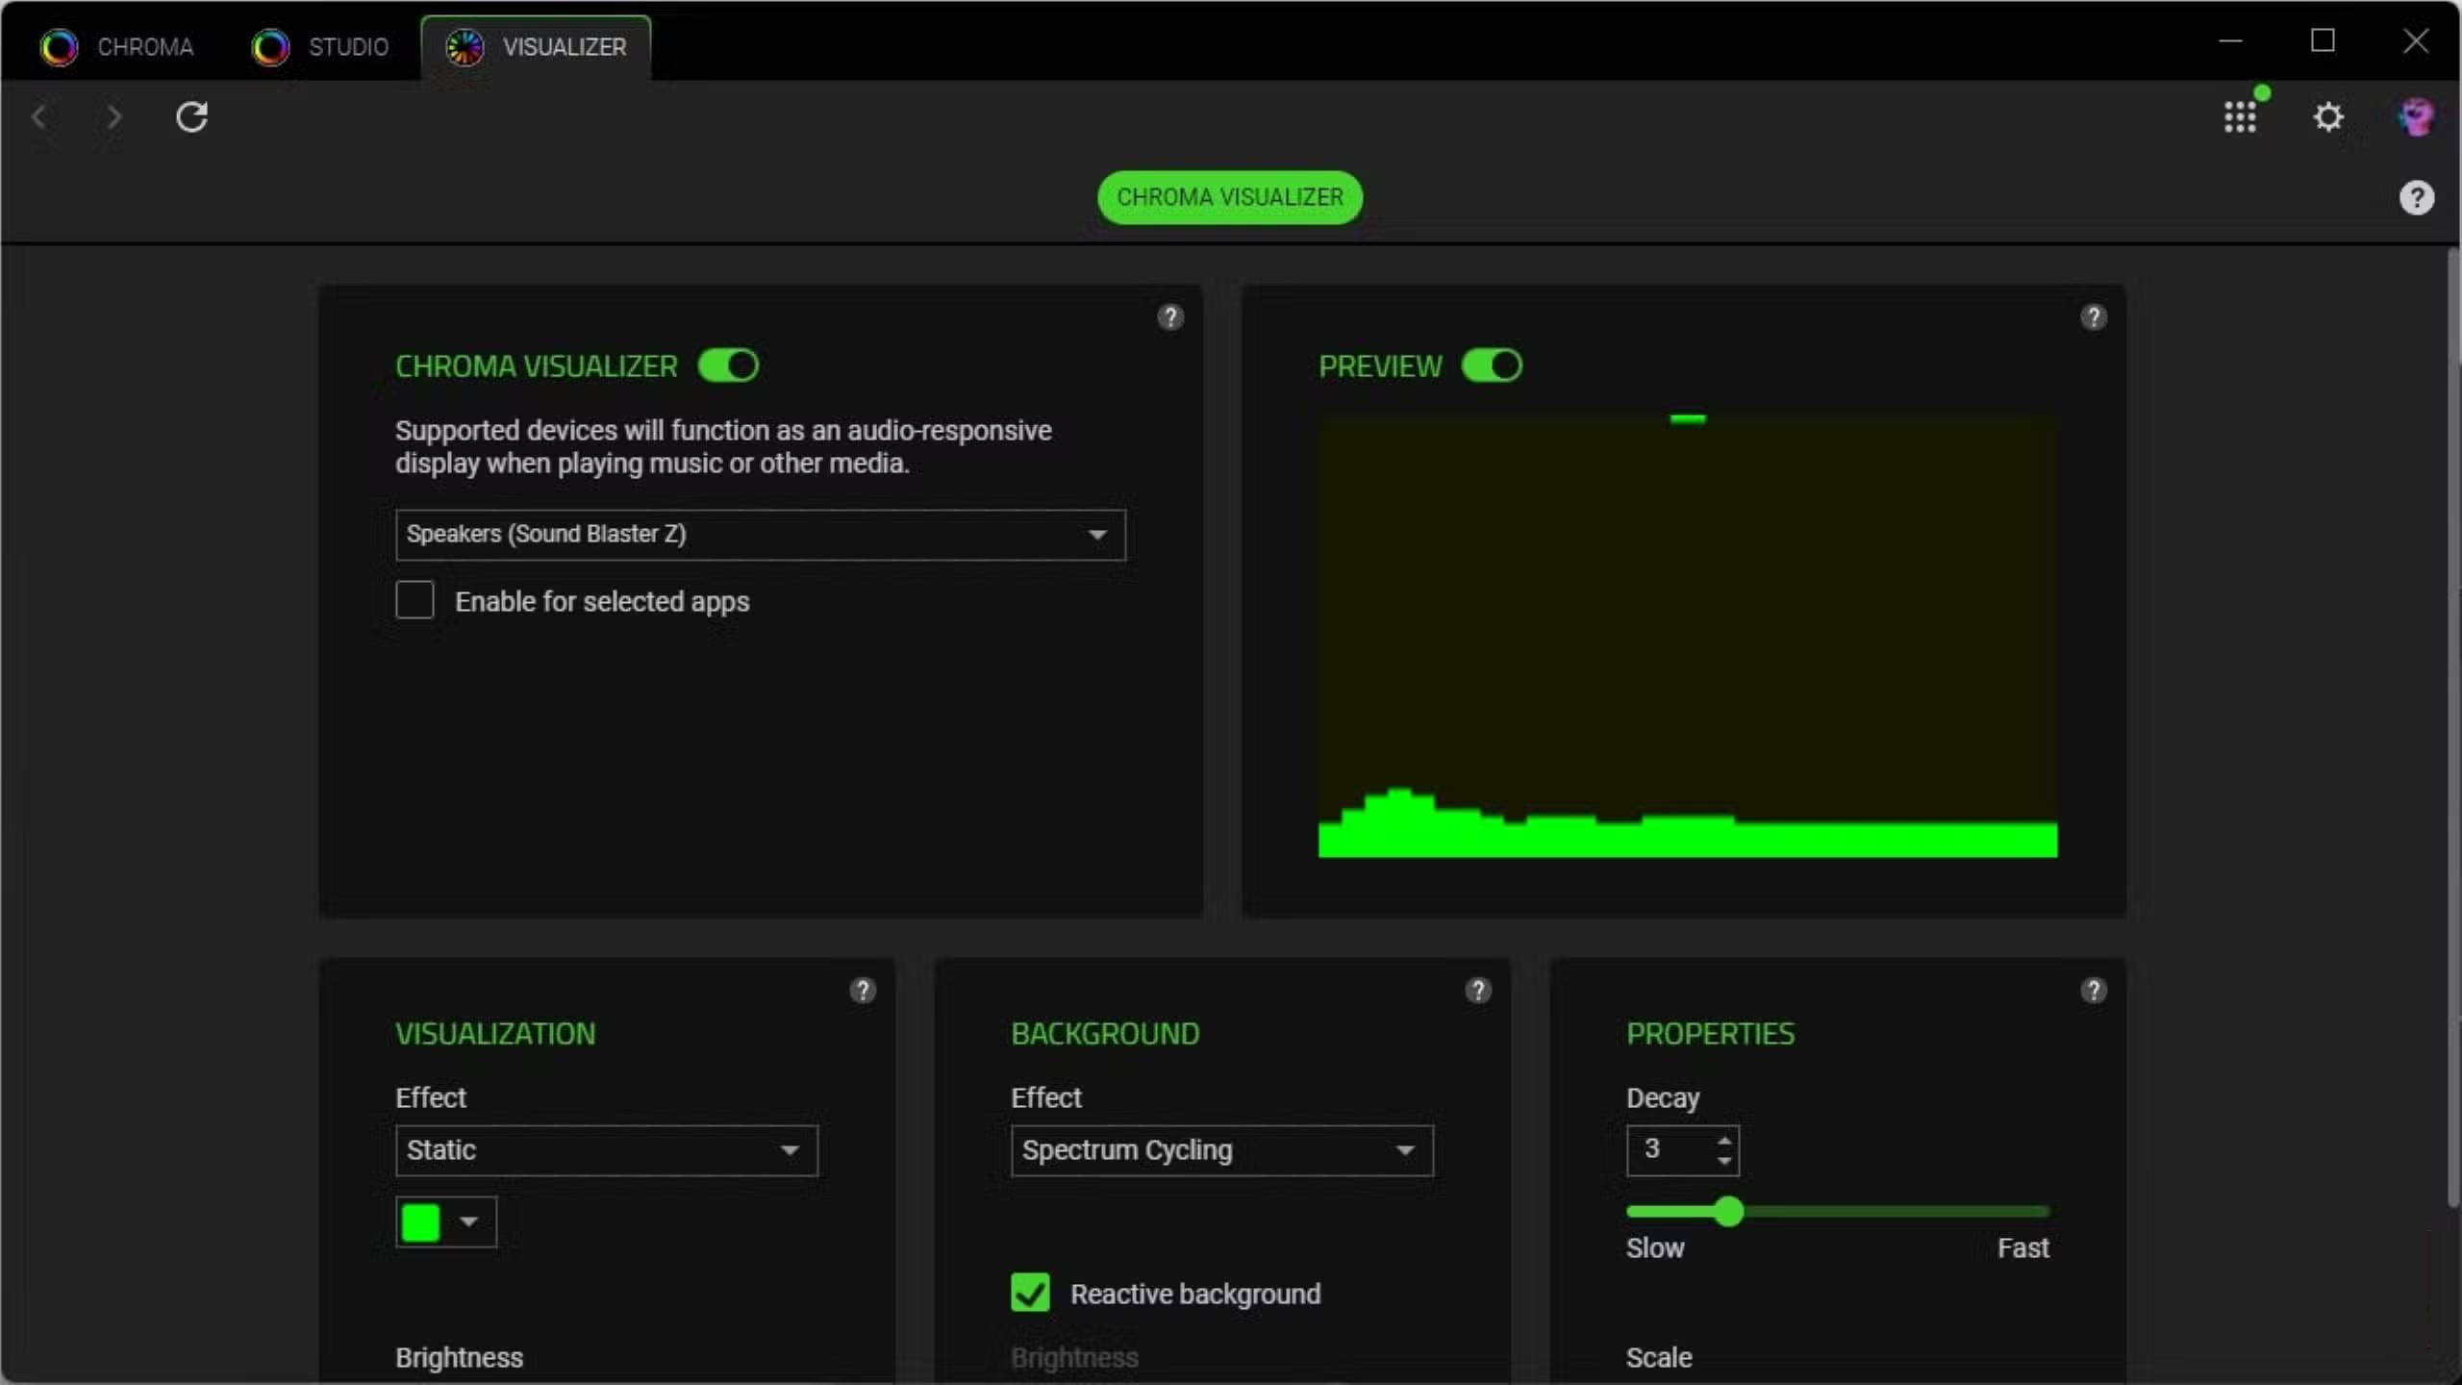Expand the Static visualization effect dropdown
This screenshot has width=2462, height=1385.
(606, 1150)
